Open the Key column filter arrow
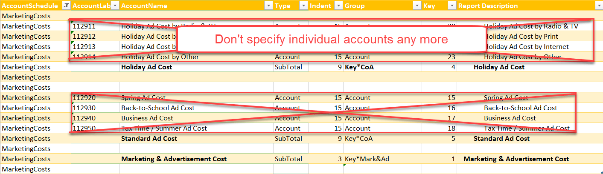 (452, 6)
